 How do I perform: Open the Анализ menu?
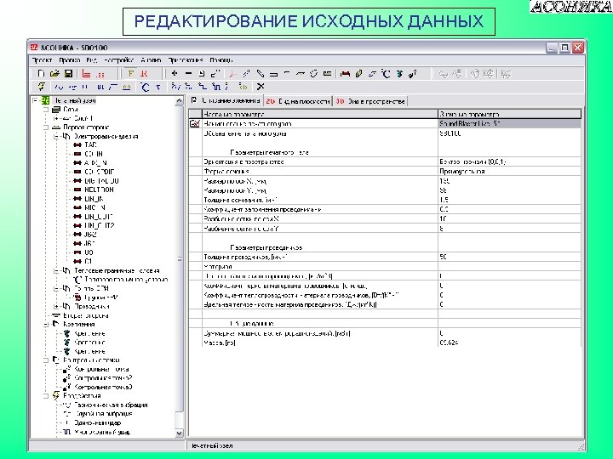tap(151, 60)
